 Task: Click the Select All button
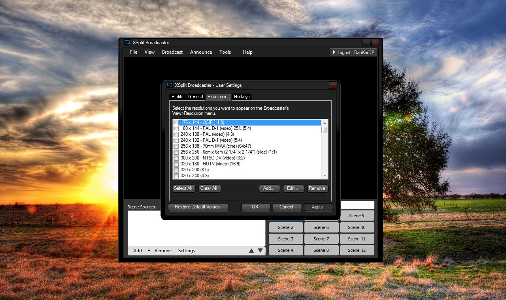point(183,188)
